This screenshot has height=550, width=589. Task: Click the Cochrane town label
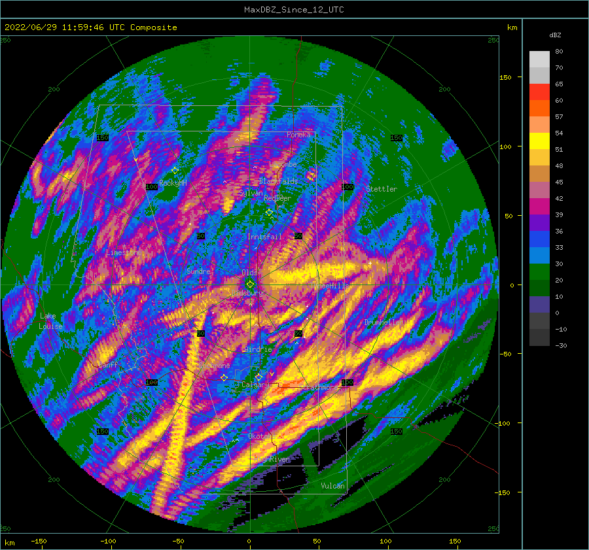[215, 366]
